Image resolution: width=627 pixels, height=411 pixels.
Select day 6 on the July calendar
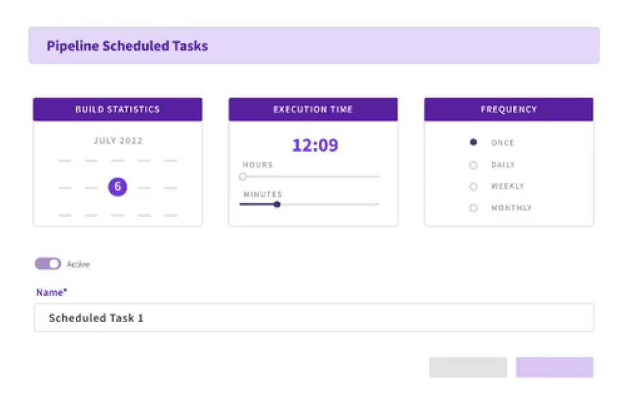[x=117, y=186]
